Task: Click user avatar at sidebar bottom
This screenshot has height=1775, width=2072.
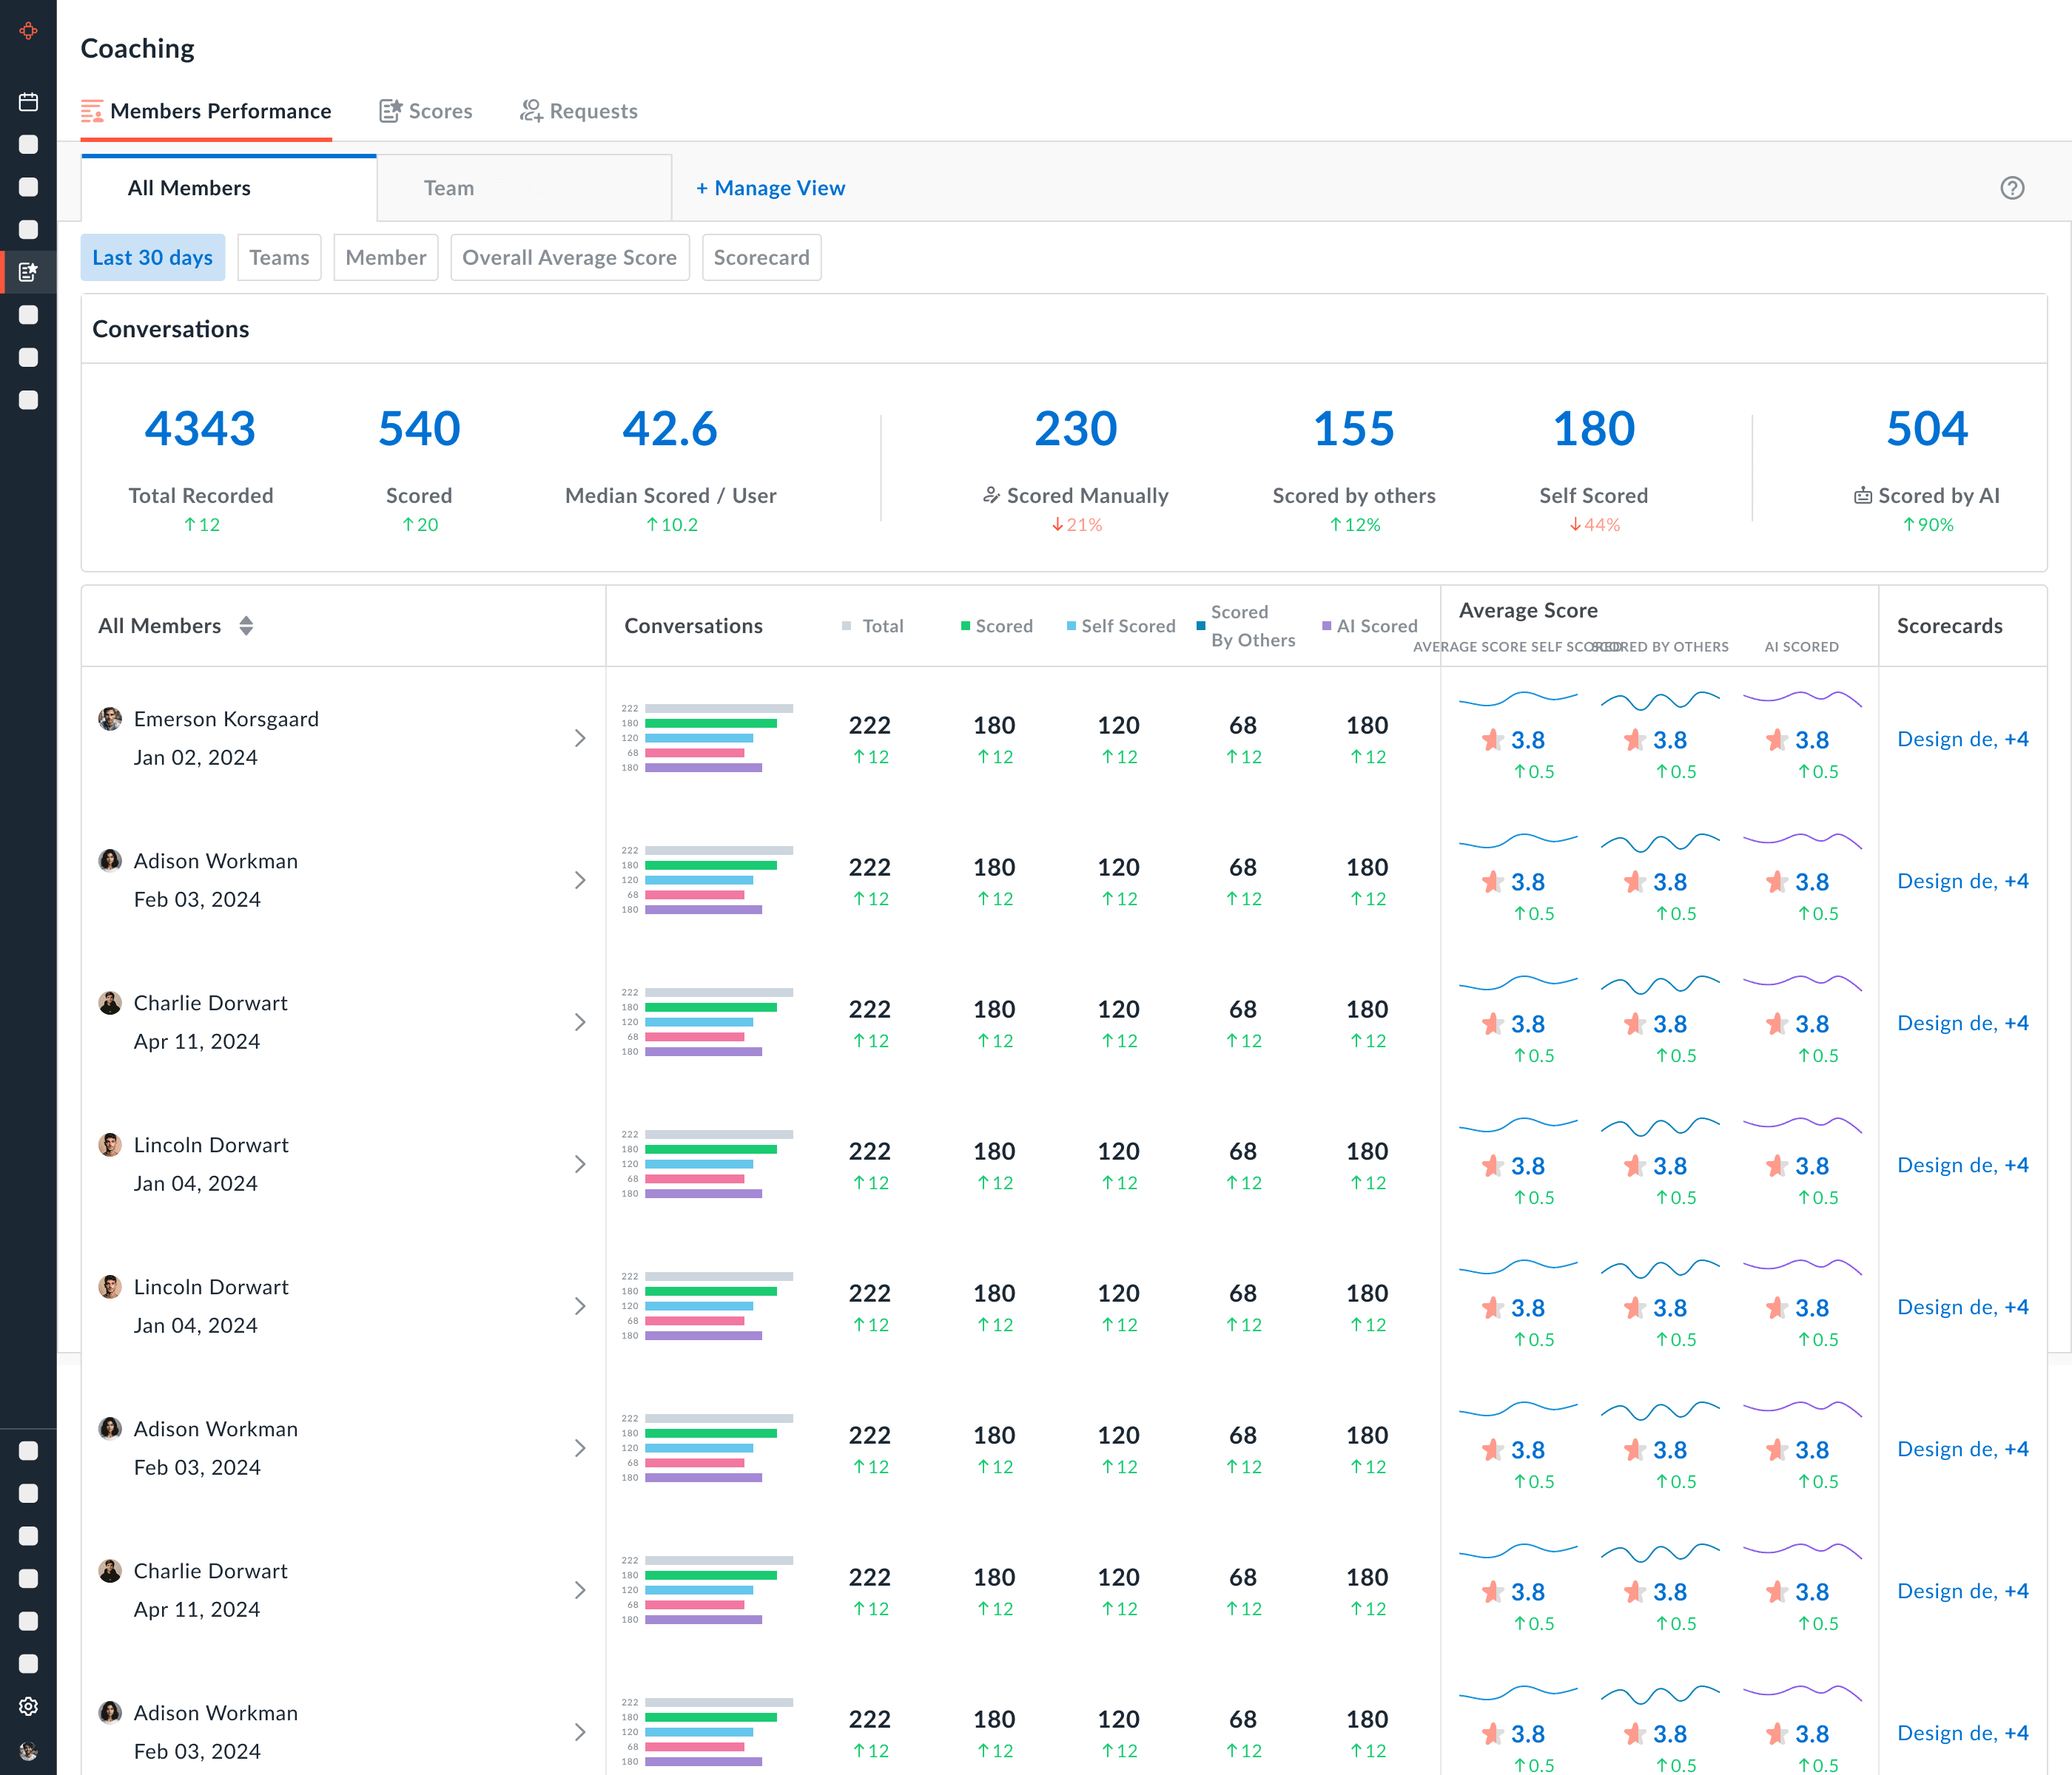Action: coord(28,1750)
